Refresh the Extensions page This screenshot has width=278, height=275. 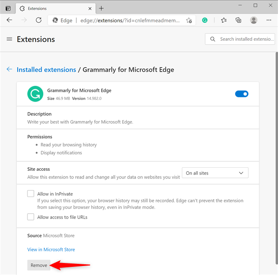(x=39, y=20)
